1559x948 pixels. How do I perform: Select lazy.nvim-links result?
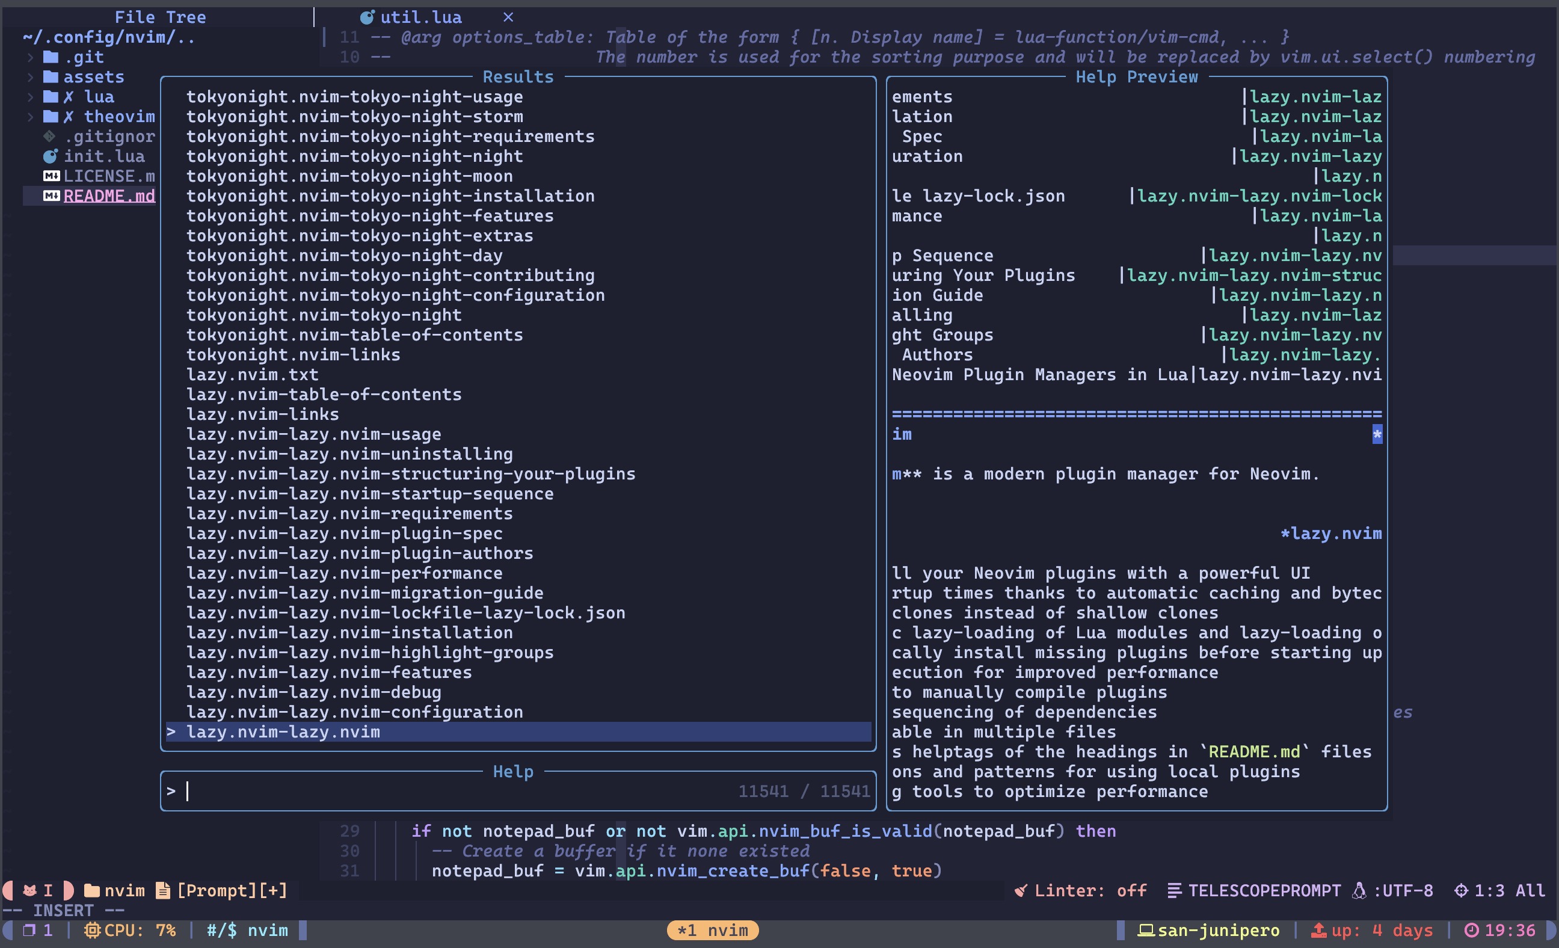(263, 414)
